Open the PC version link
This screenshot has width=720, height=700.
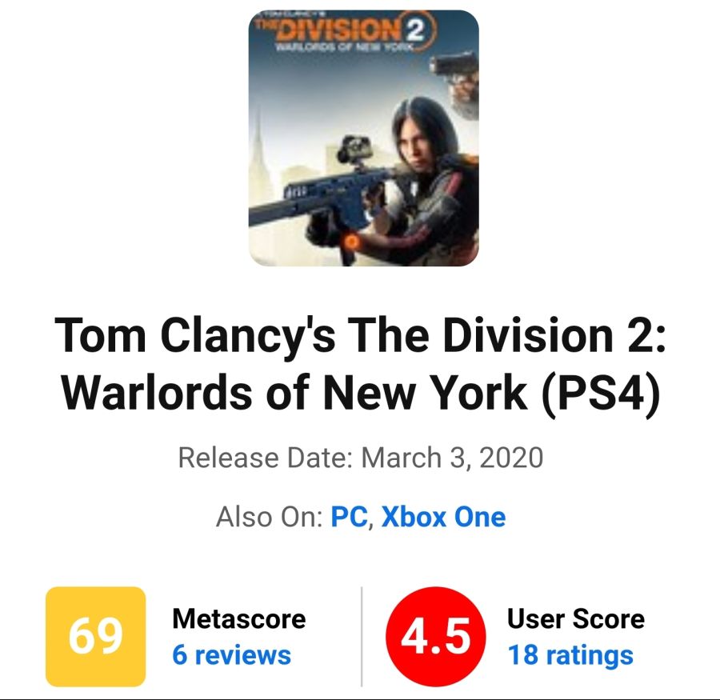pos(349,517)
